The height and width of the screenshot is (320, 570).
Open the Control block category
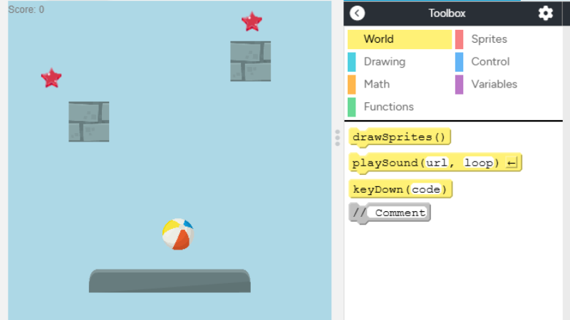490,62
